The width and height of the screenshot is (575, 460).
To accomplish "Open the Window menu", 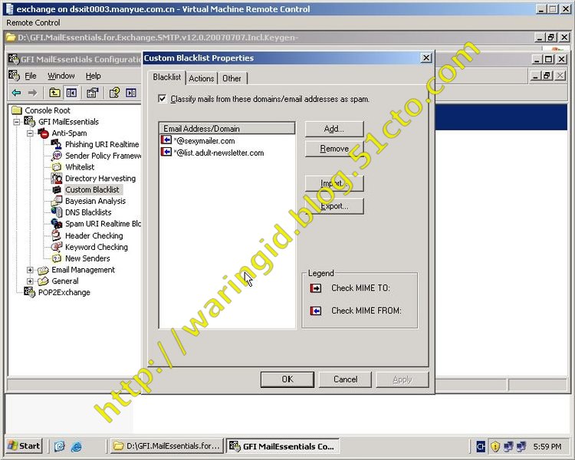I will (61, 76).
